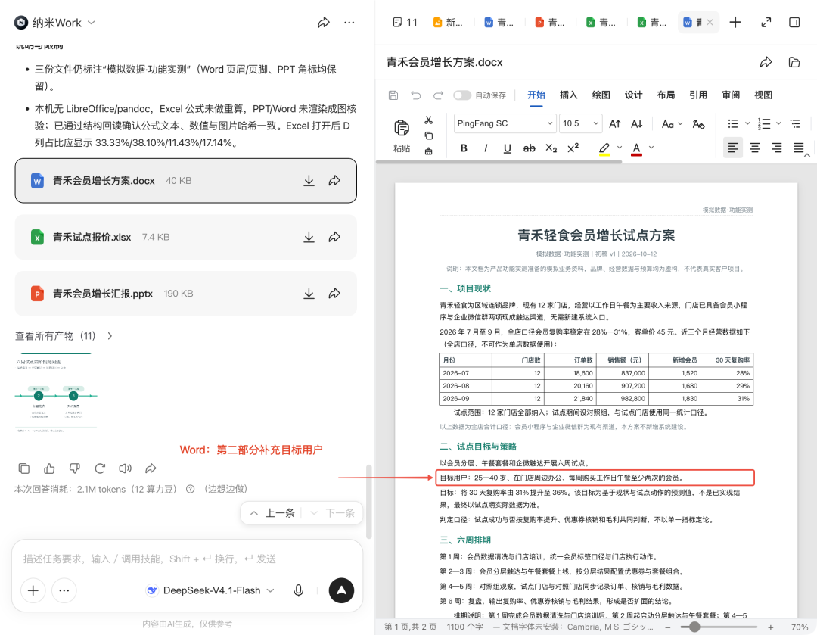
Task: Click the microphone voice input icon
Action: pos(299,590)
